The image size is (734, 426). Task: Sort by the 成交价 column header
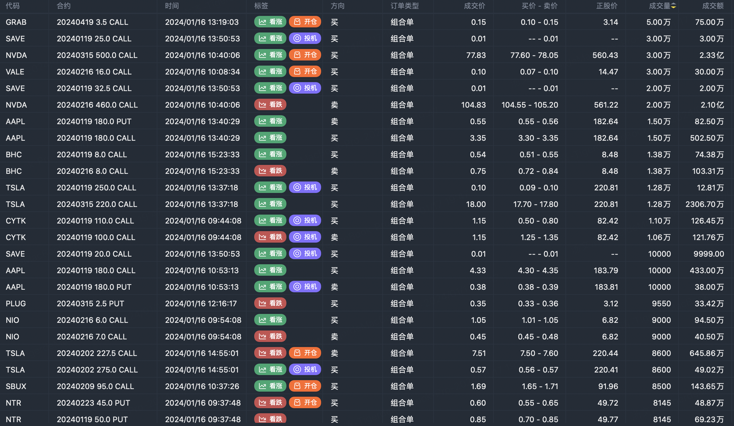pyautogui.click(x=474, y=6)
